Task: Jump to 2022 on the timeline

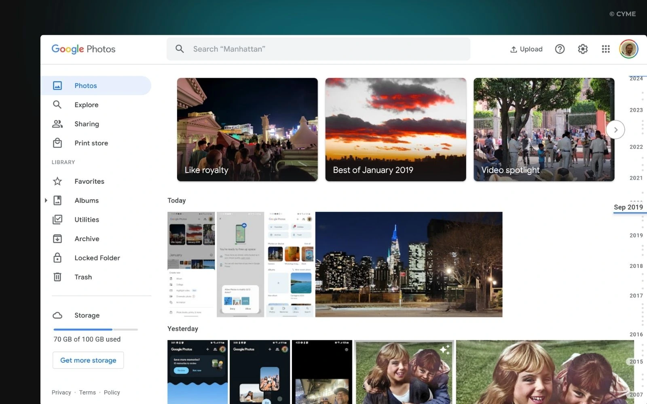Action: (x=636, y=147)
